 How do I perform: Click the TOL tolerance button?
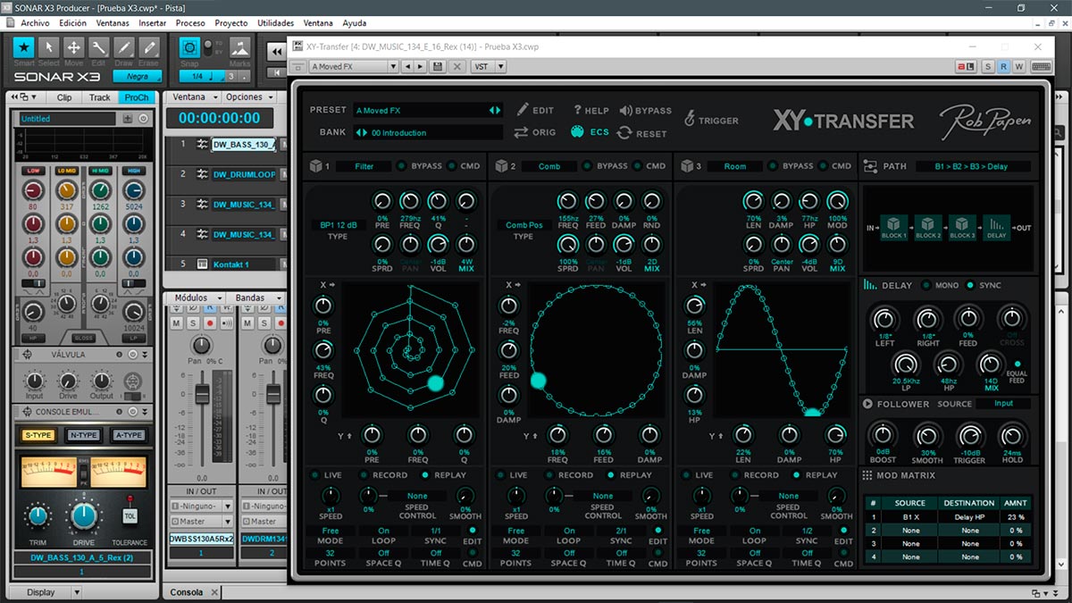click(x=130, y=516)
